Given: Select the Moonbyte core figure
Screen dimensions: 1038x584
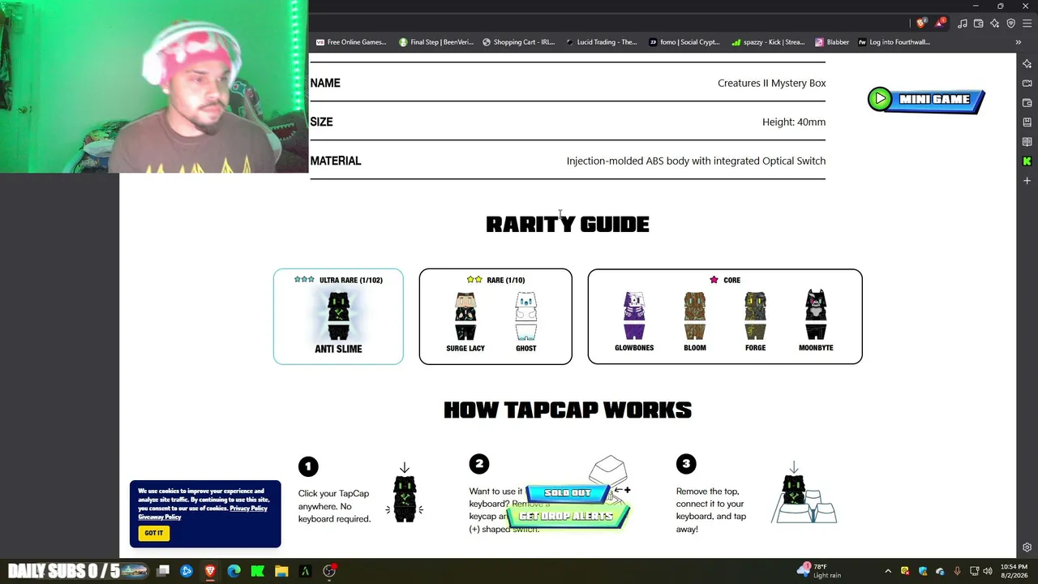Looking at the screenshot, I should pos(816,322).
